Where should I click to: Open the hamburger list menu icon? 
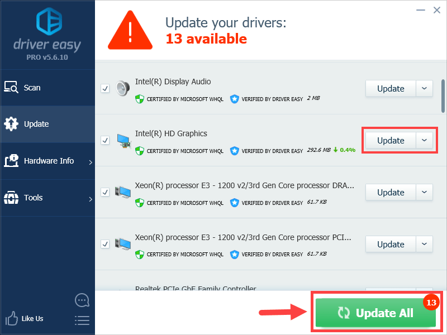[82, 320]
